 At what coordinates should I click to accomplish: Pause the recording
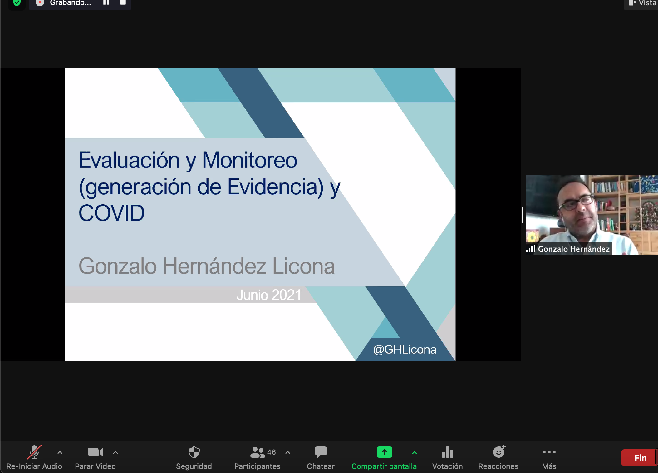[106, 2]
